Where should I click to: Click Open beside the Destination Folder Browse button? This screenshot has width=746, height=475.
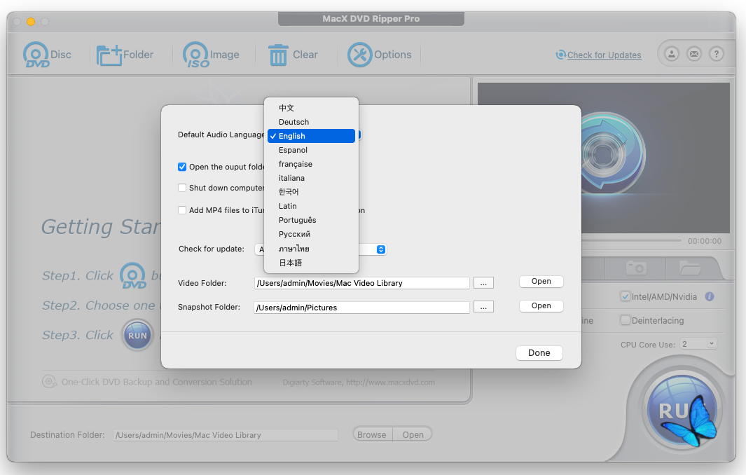(413, 434)
